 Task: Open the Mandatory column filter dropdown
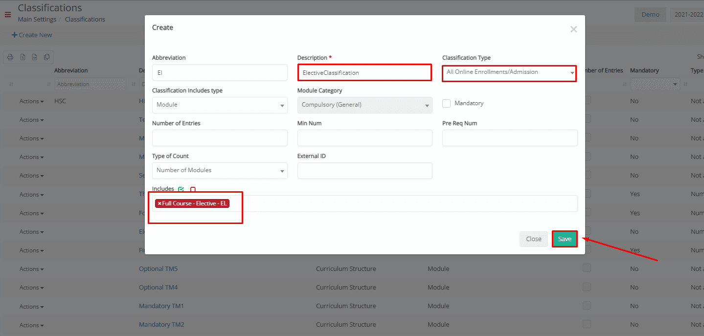(655, 84)
